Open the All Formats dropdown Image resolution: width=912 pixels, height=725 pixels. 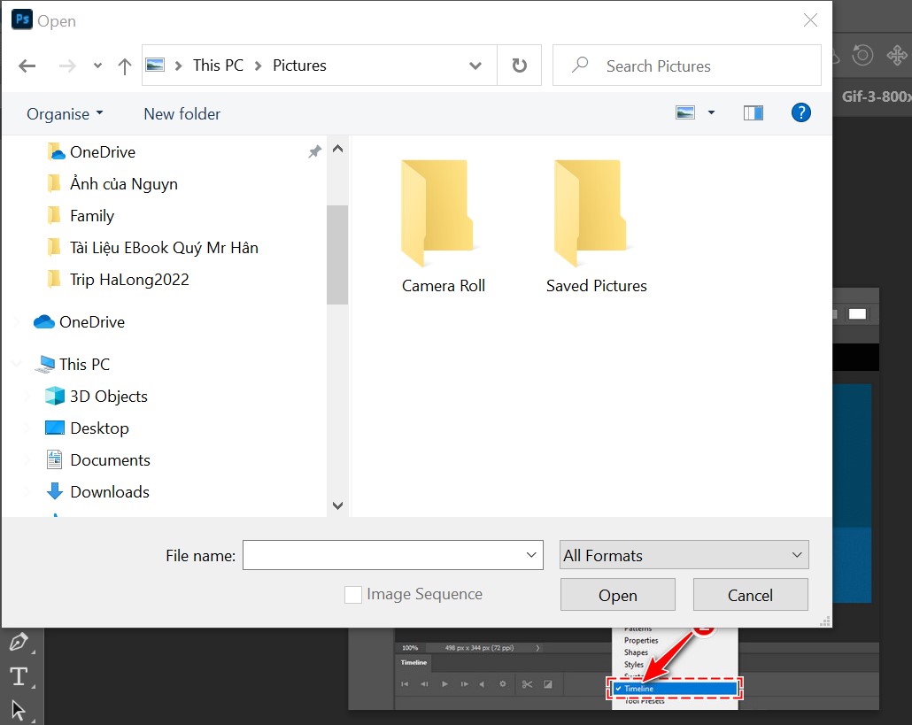click(x=684, y=555)
